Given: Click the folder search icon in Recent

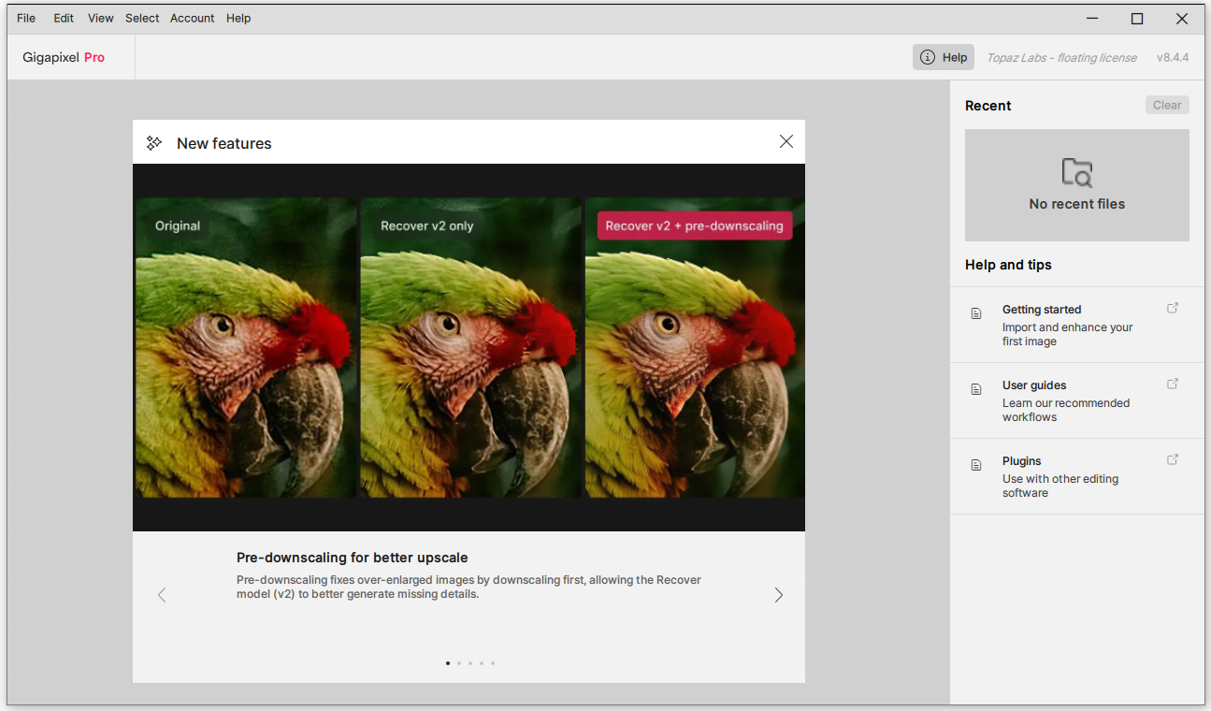Looking at the screenshot, I should 1077,173.
